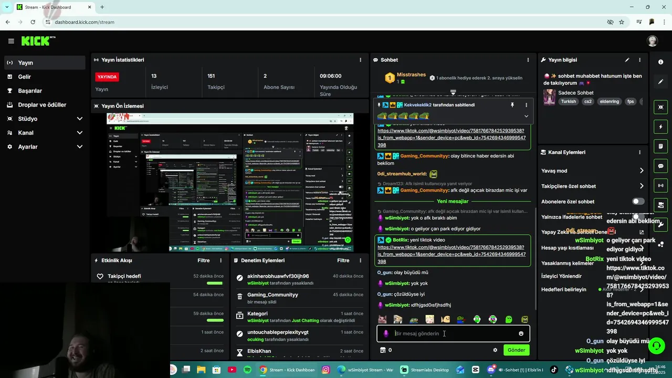Expand the Kanal sidebar section

coord(79,133)
